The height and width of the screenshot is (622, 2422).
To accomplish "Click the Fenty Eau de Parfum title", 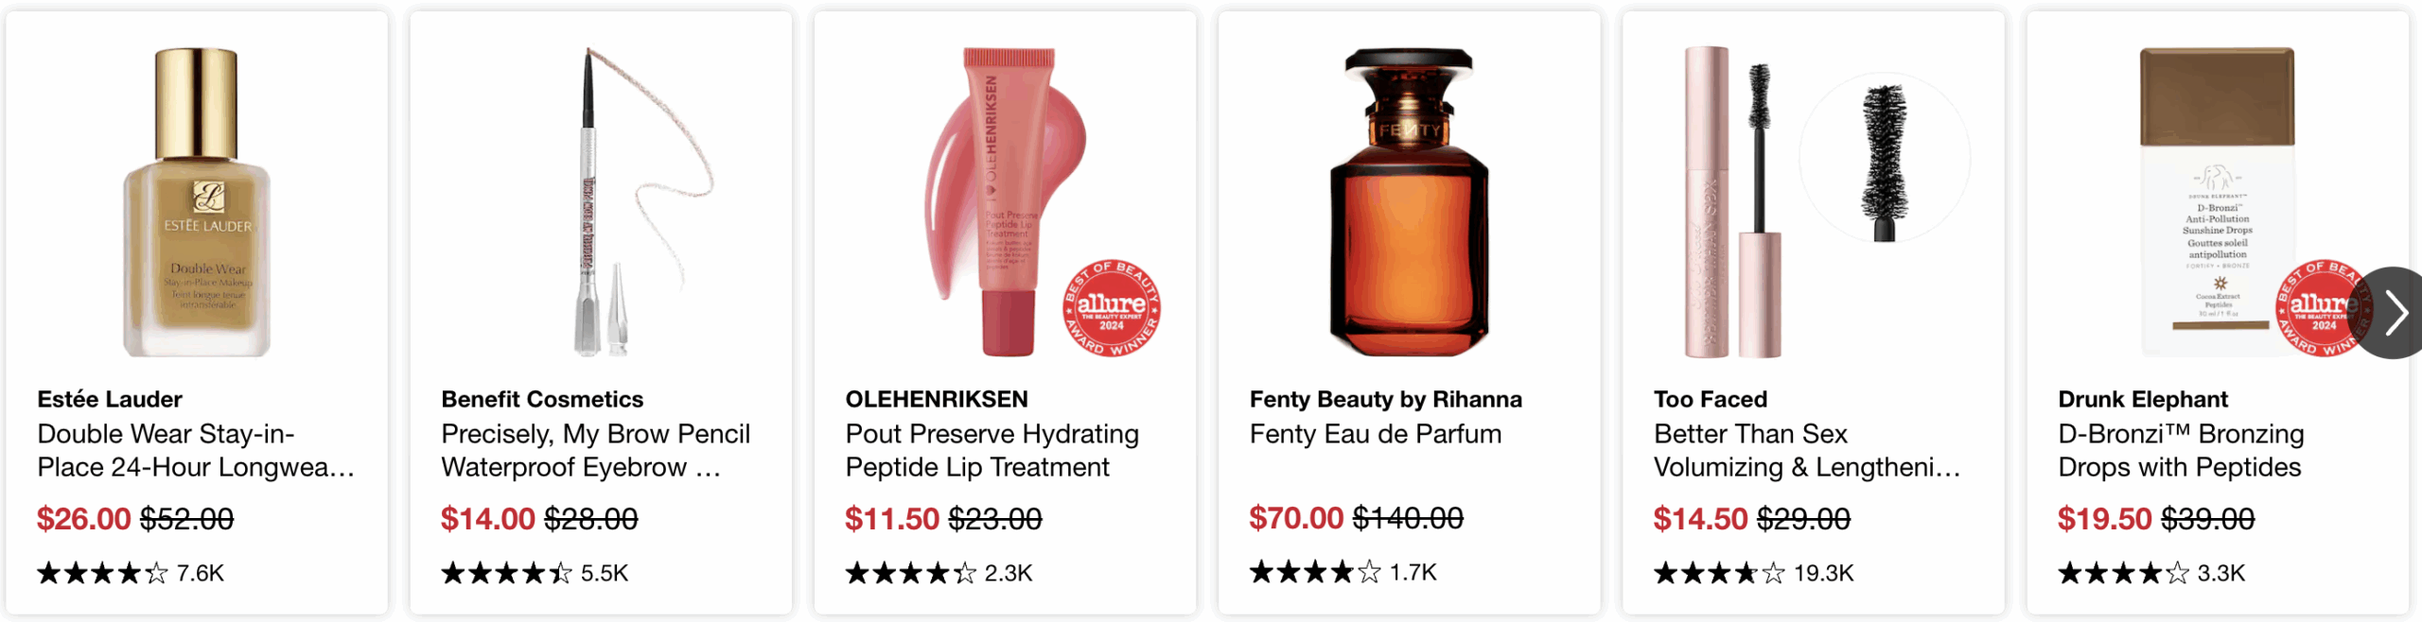I will coord(1375,434).
